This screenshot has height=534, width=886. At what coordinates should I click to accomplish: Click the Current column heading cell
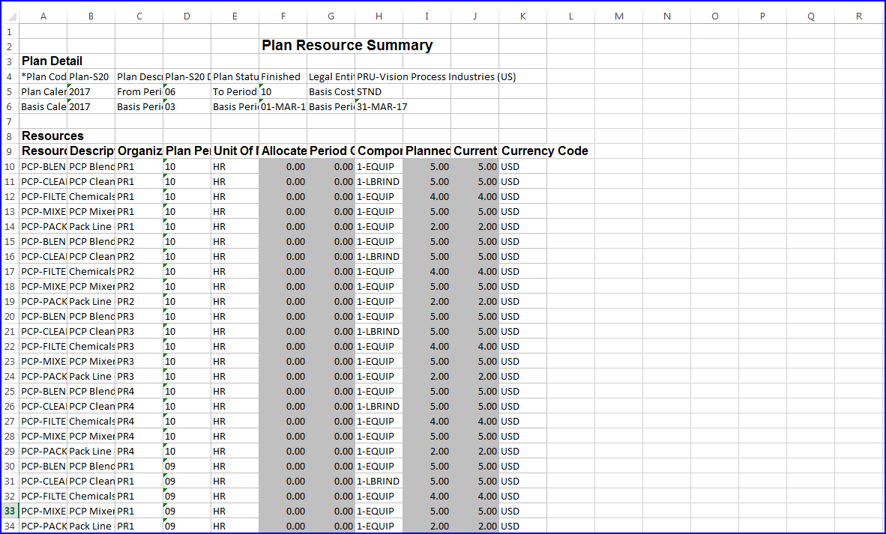[x=474, y=151]
